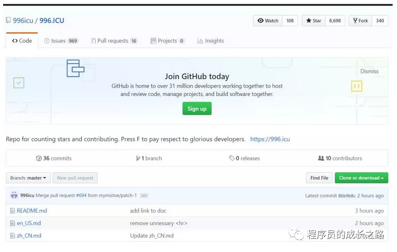
Task: Expand the Clone or download dropdown
Action: pyautogui.click(x=361, y=178)
